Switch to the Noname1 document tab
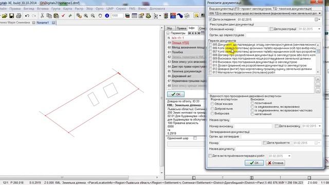 43,23
